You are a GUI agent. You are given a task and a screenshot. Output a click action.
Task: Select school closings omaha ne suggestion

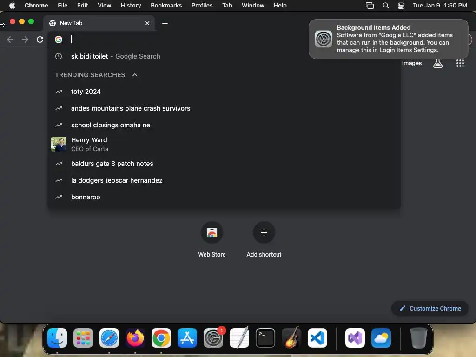[x=224, y=125]
